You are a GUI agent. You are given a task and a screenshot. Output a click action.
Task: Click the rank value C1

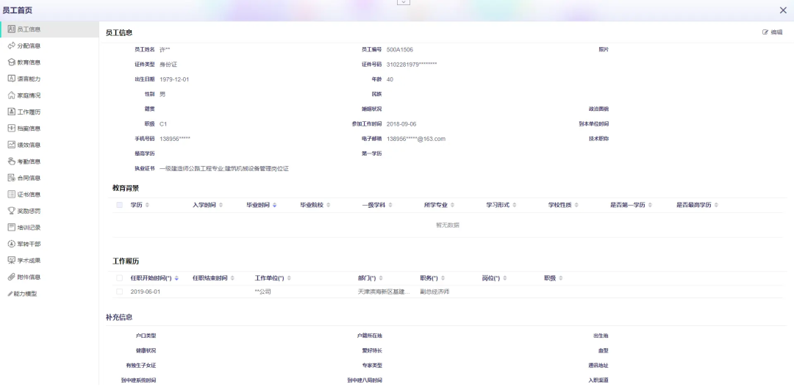pos(163,124)
